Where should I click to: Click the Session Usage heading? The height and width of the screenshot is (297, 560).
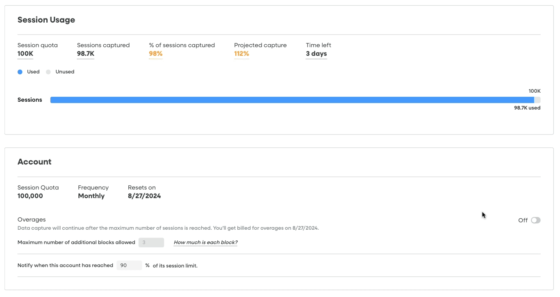46,20
